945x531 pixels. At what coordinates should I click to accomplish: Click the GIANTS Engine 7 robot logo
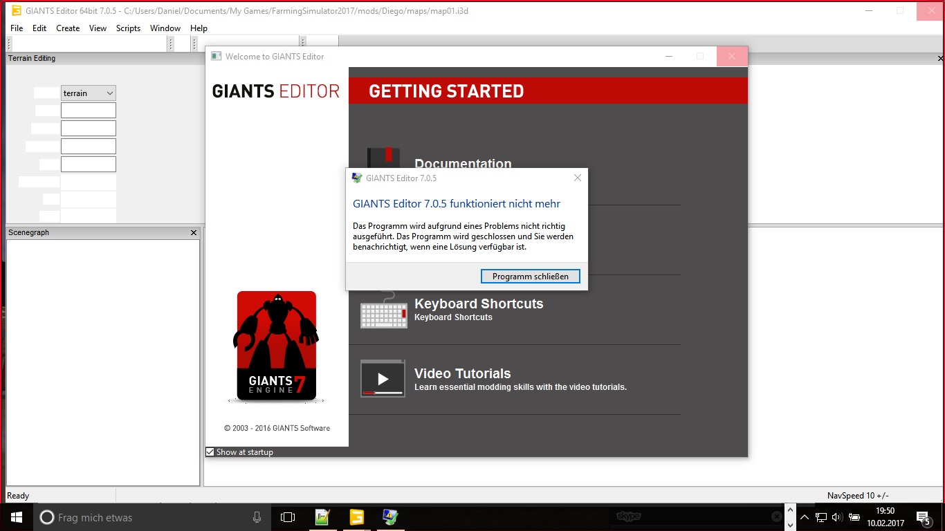tap(277, 346)
